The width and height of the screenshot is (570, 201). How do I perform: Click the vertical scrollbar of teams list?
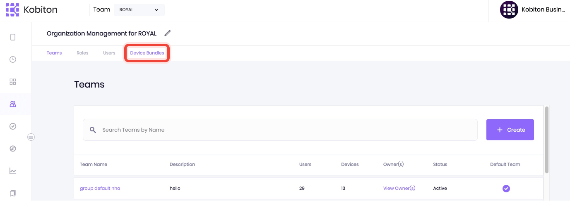(x=546, y=140)
